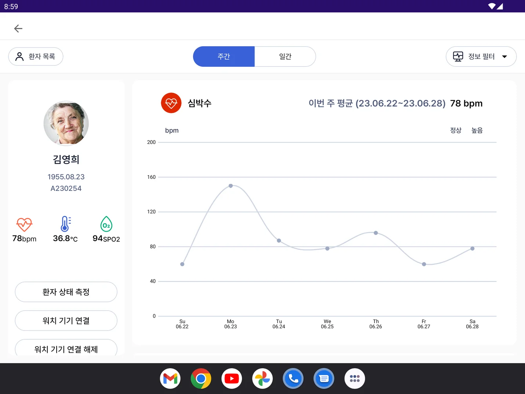Open the app drawer from the dock
Image resolution: width=525 pixels, height=394 pixels.
coord(355,379)
